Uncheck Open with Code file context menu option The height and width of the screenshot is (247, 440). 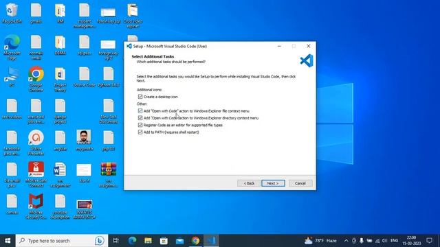[x=140, y=111]
